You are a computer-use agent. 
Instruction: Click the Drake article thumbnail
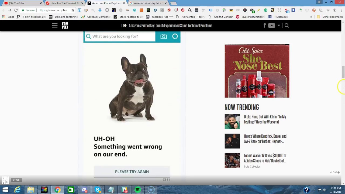pos(232,122)
